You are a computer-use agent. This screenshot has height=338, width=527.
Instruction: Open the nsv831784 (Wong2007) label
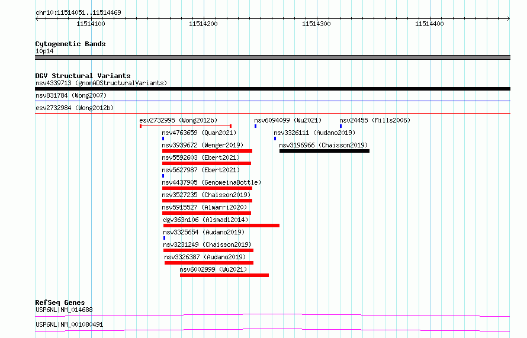pos(71,95)
